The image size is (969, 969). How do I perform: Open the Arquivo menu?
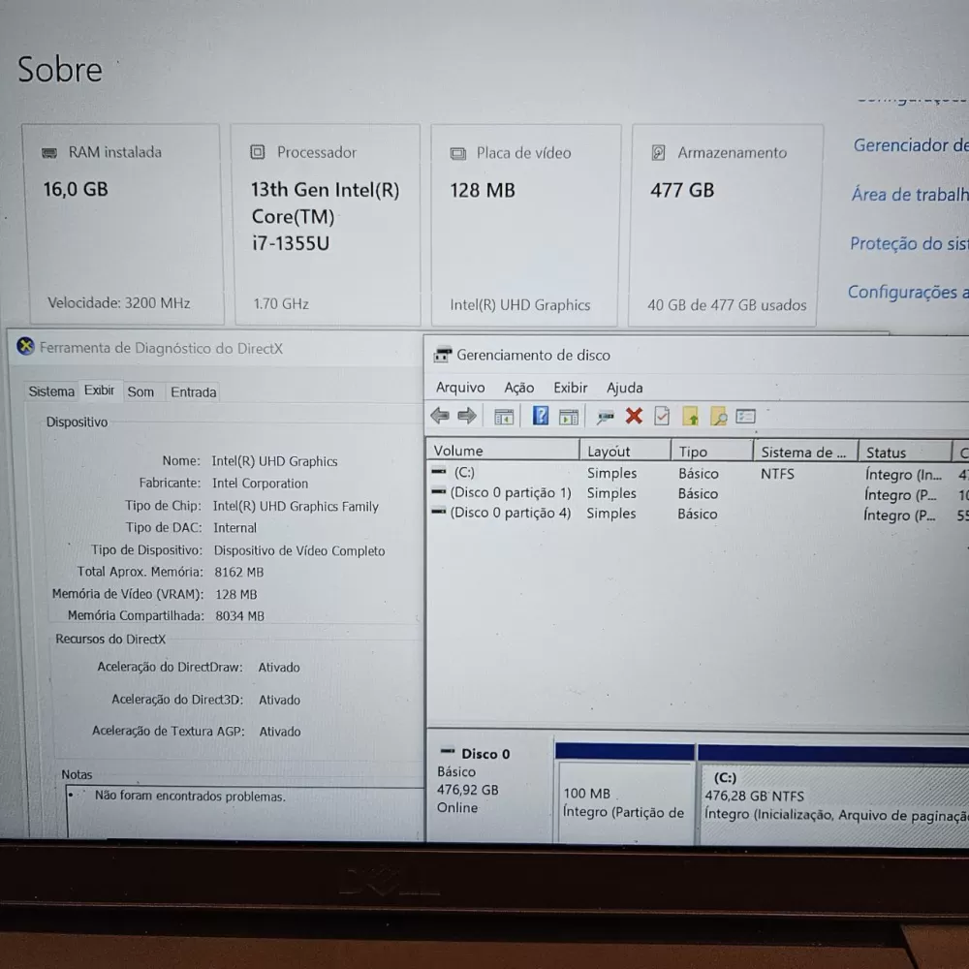pos(460,388)
